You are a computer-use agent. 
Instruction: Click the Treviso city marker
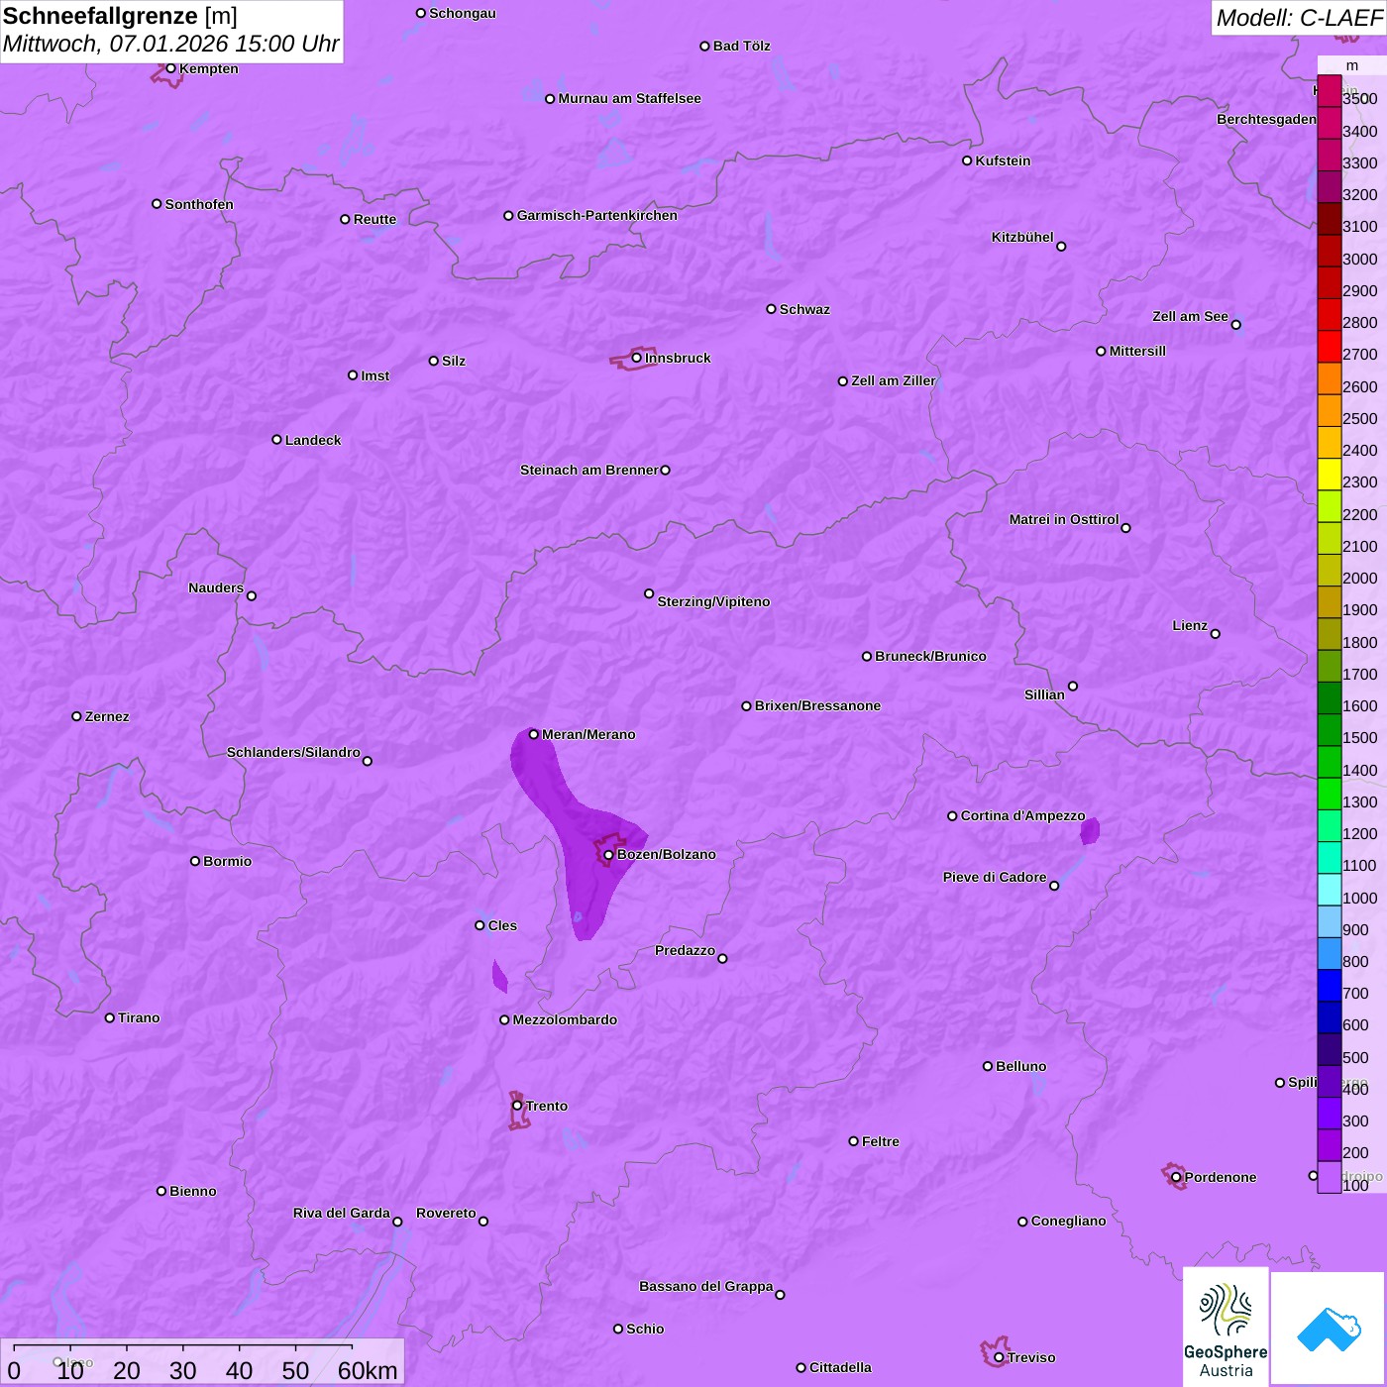coord(999,1357)
